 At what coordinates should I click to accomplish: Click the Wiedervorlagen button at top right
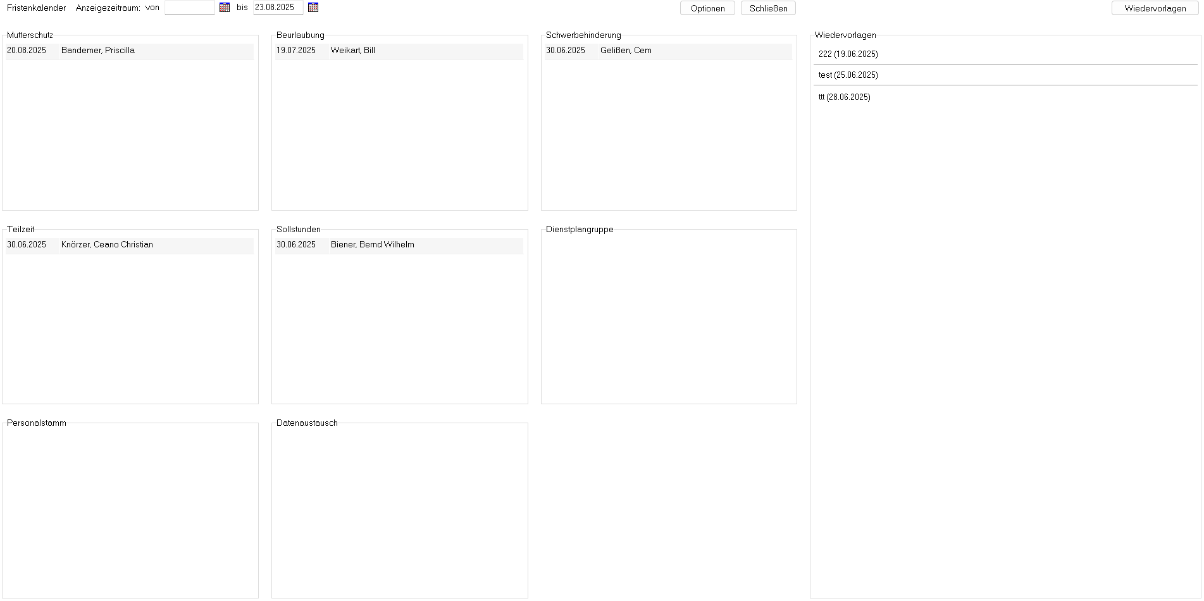(1155, 8)
